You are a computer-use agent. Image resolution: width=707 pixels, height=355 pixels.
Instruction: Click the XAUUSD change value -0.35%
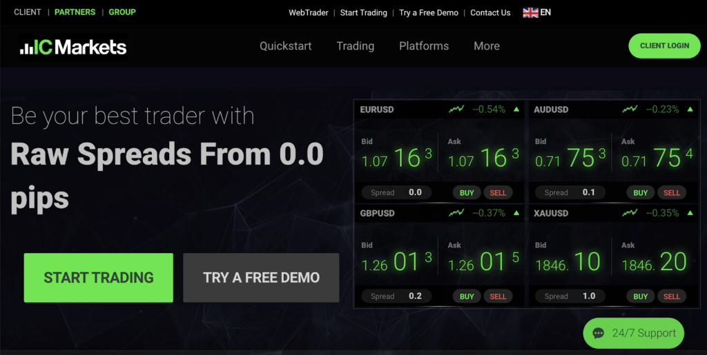pos(662,213)
